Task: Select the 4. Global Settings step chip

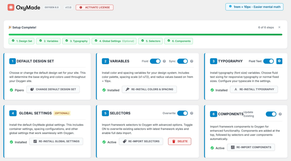Action: click(x=114, y=41)
